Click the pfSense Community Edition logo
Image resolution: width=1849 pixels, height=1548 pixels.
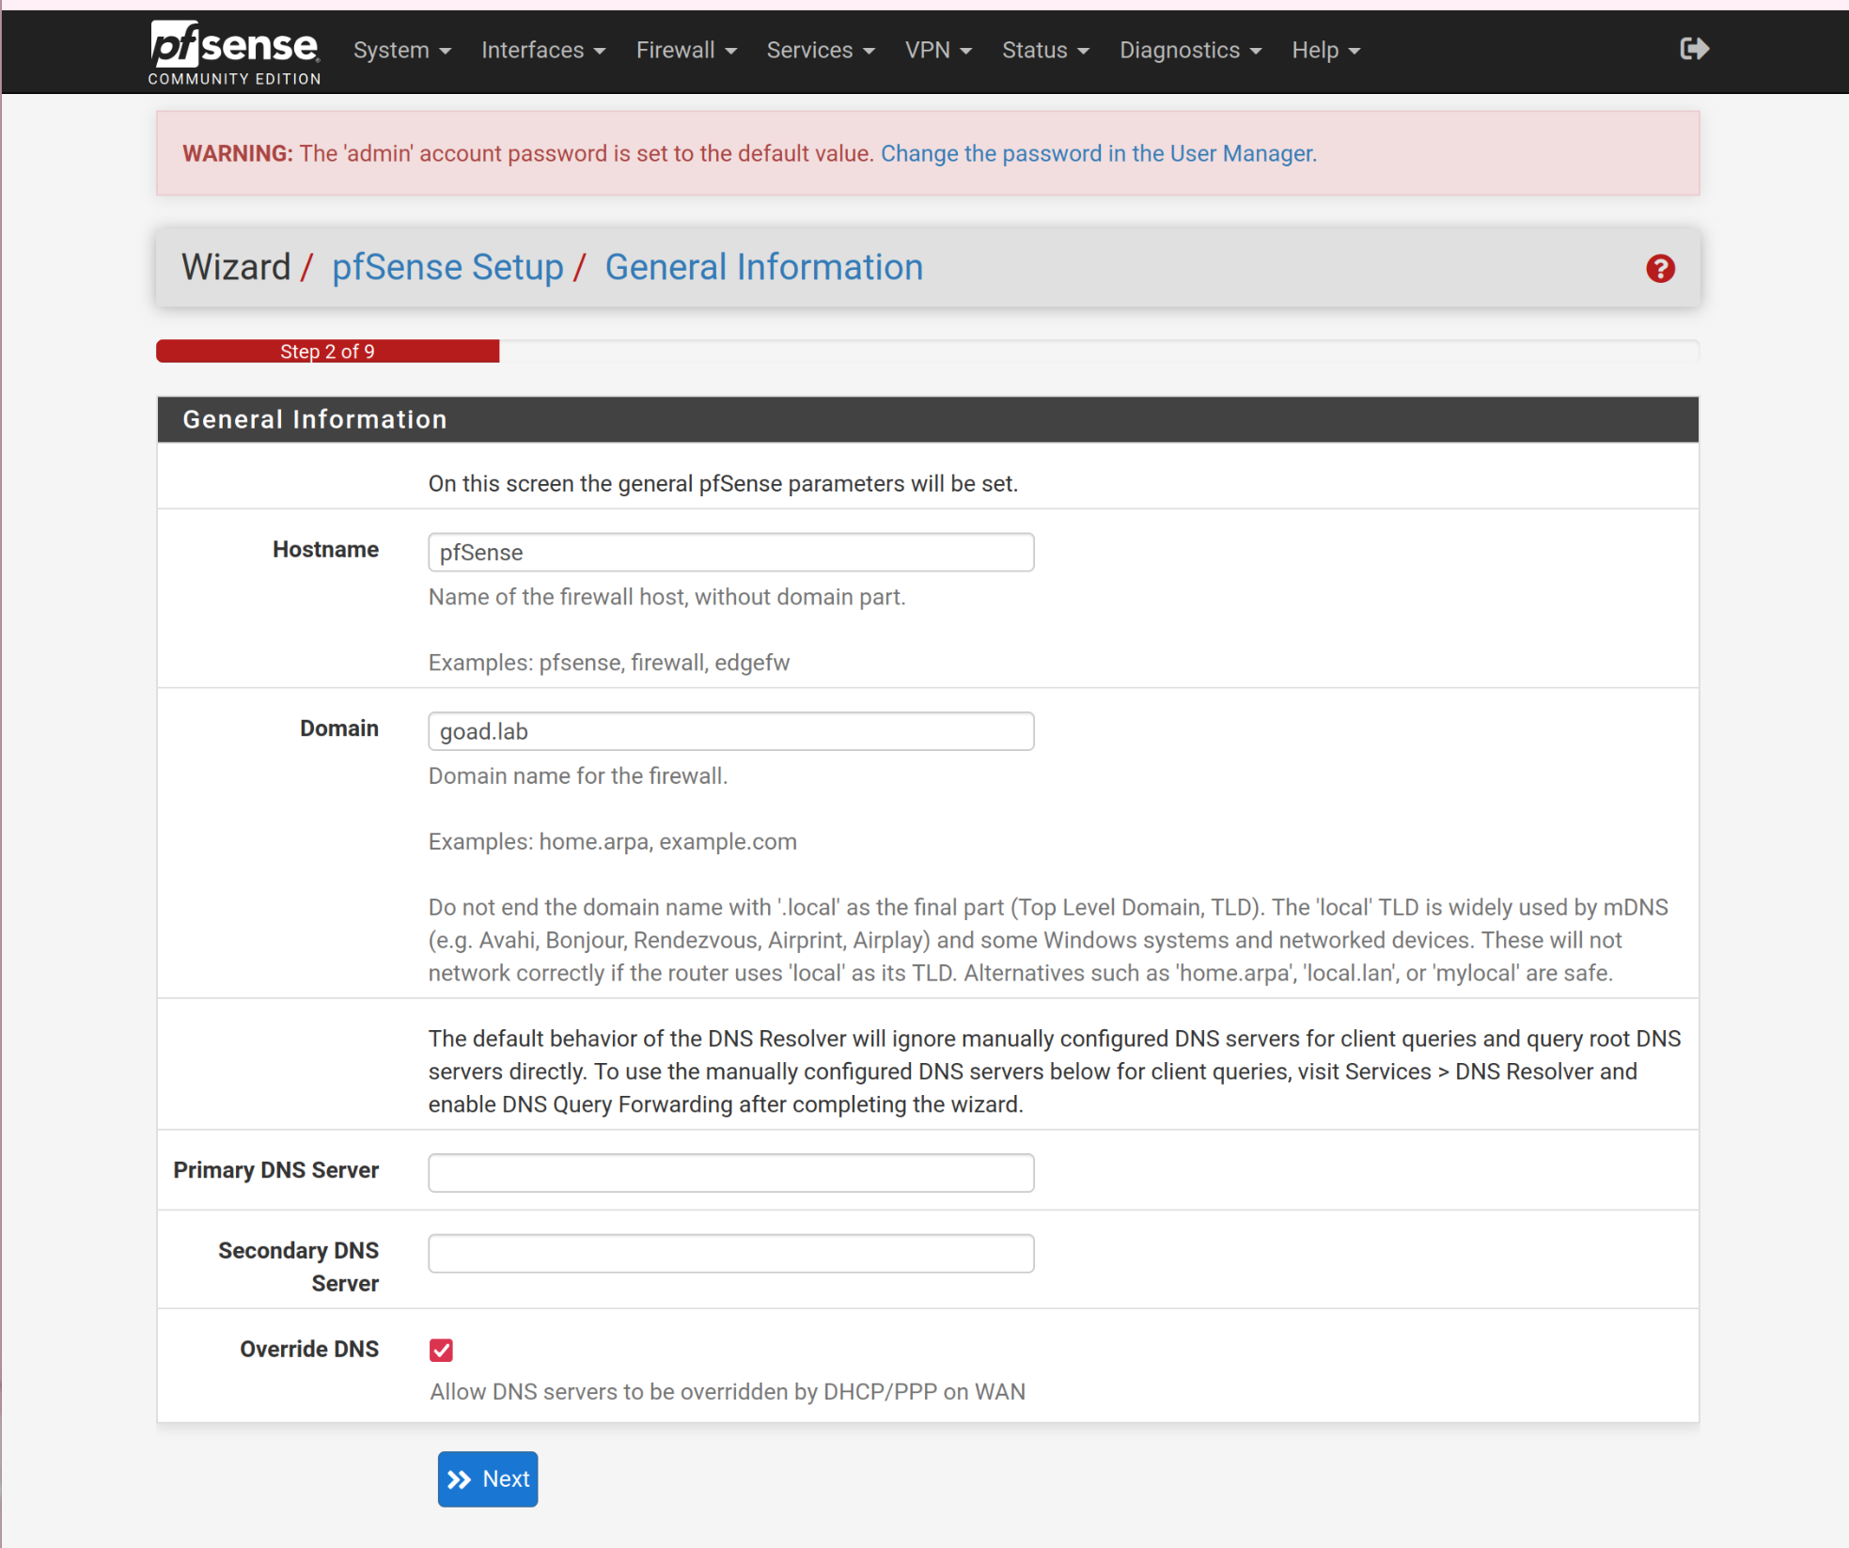234,53
